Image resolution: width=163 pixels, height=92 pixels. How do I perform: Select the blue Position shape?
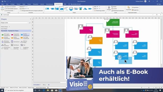[x=25, y=35]
